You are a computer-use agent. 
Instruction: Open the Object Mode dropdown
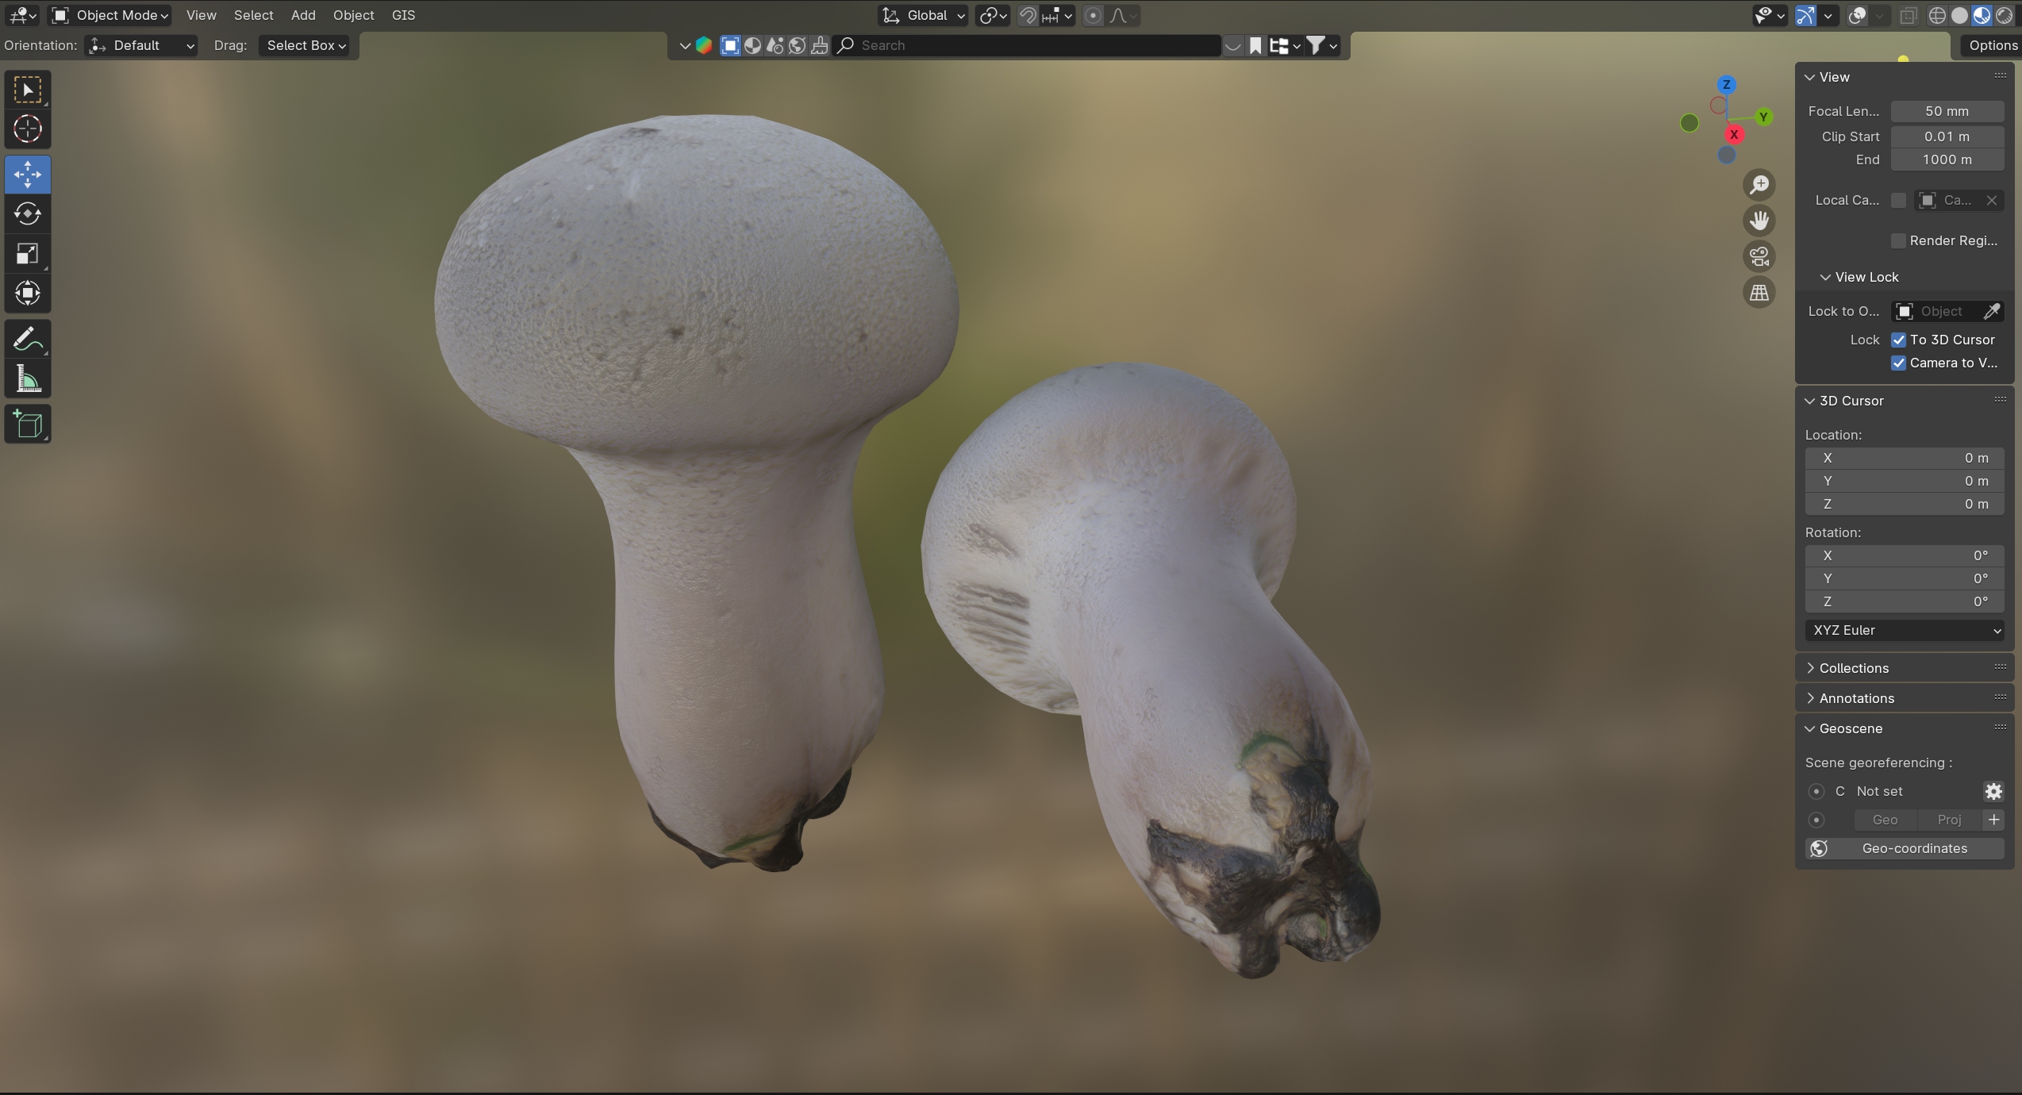tap(110, 15)
